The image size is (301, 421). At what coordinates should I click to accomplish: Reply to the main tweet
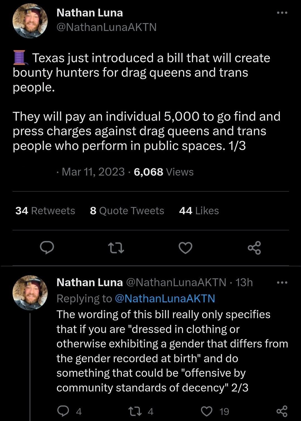(x=47, y=248)
